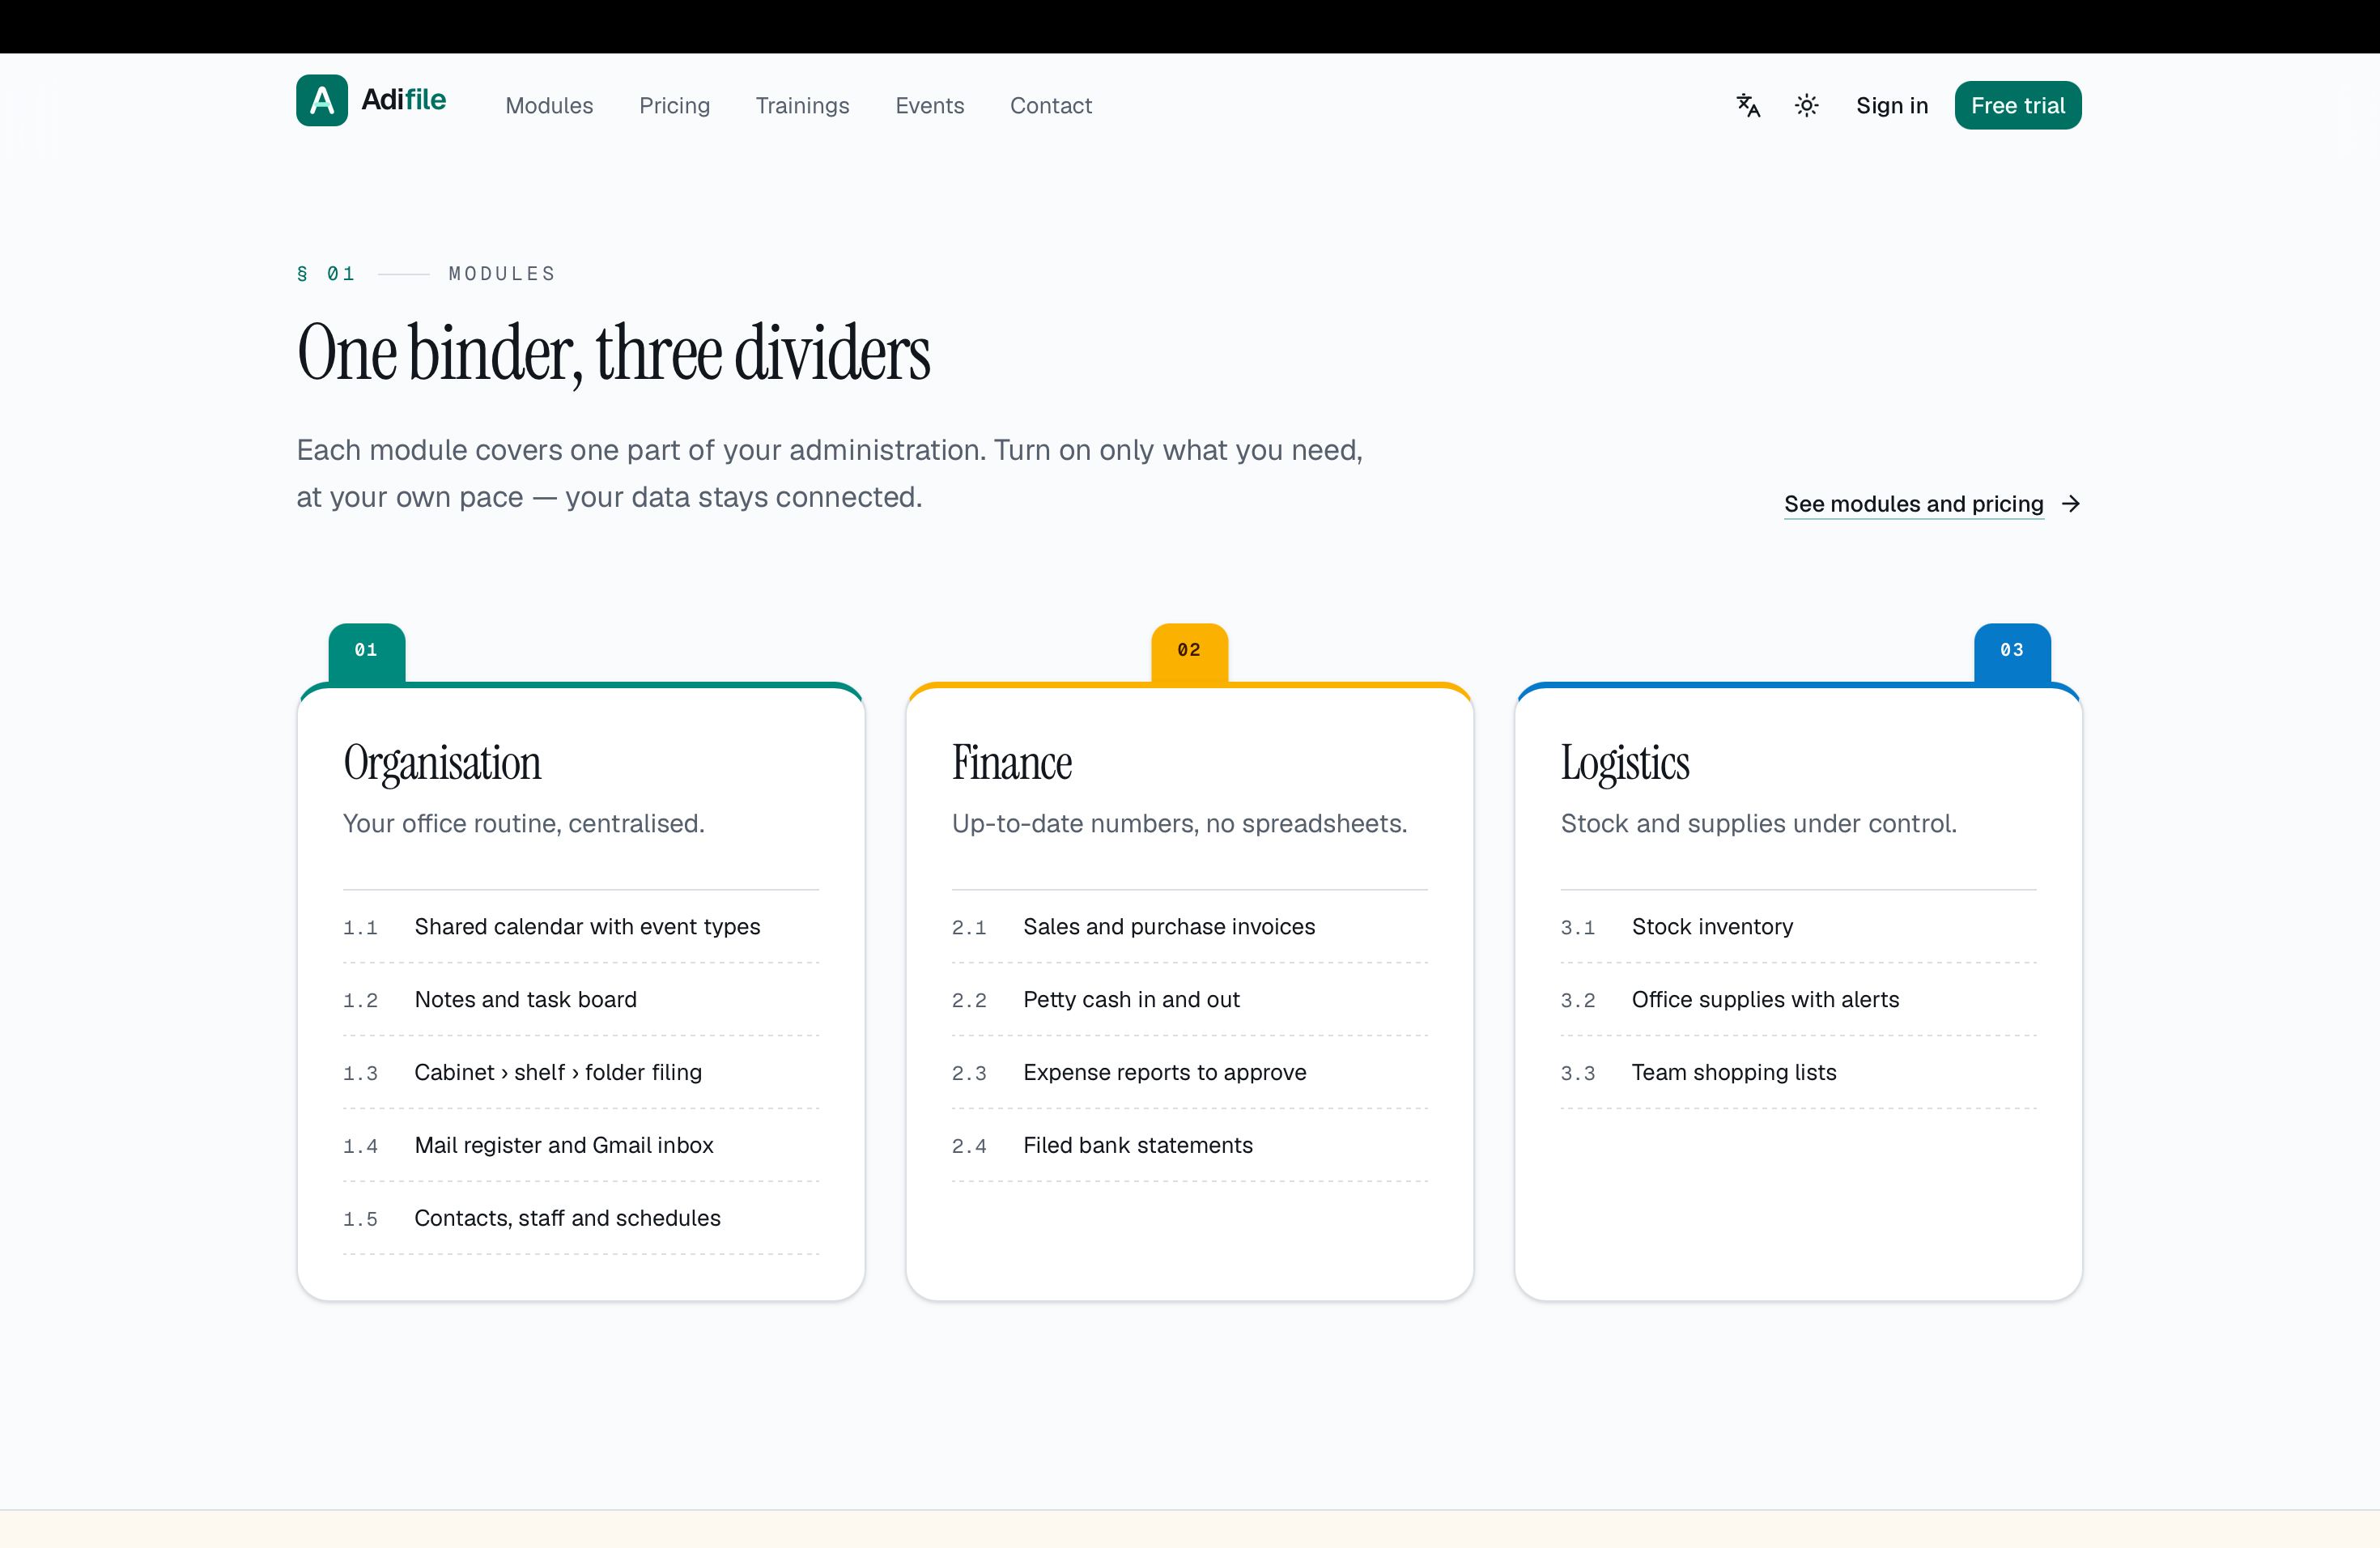Select Filed bank statements
Screen dimensions: 2380x1548
point(1189,1145)
